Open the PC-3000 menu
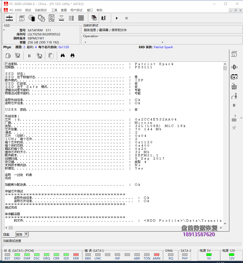This screenshot has width=243, height=263. click(15, 10)
